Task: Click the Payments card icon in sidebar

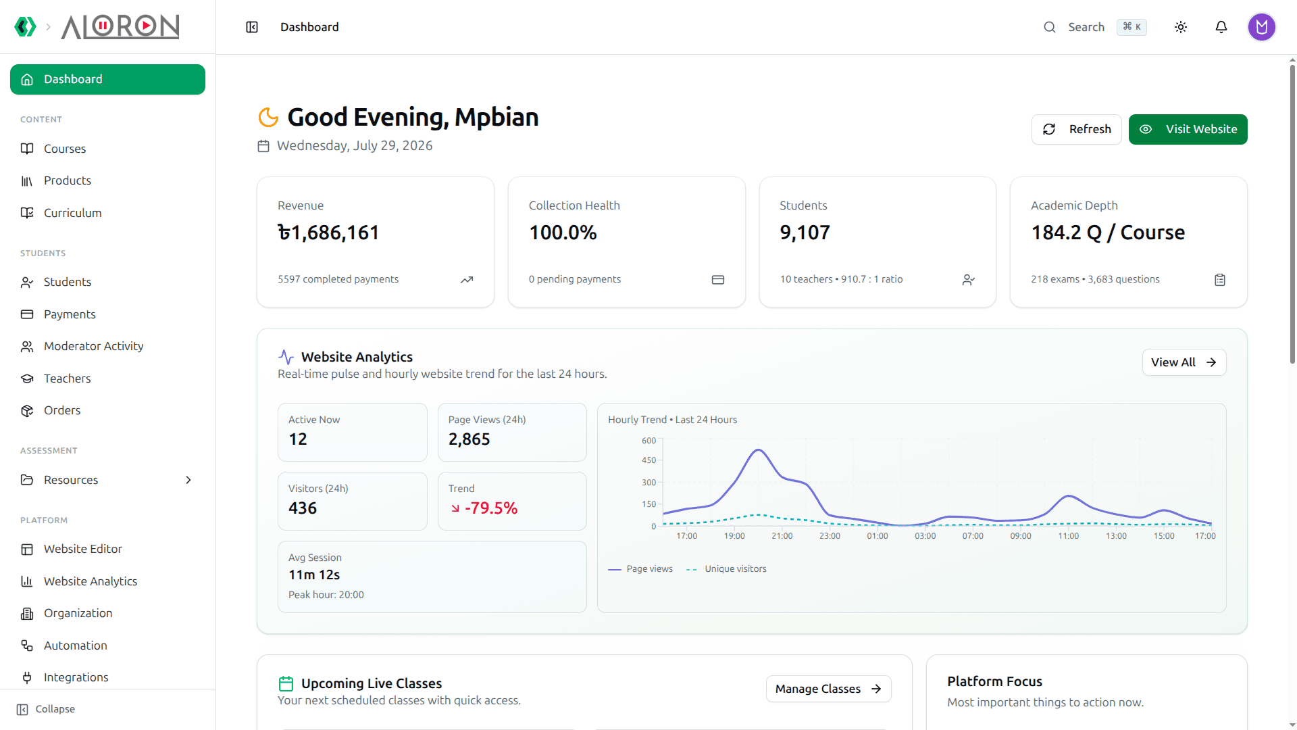Action: (x=27, y=314)
